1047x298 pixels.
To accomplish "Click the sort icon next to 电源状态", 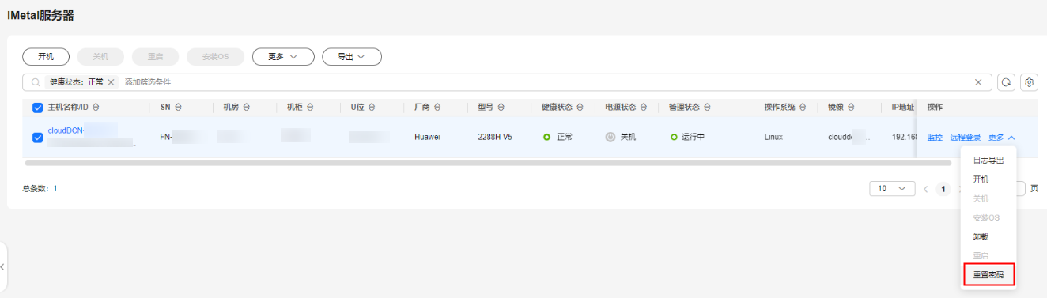I will tap(644, 108).
